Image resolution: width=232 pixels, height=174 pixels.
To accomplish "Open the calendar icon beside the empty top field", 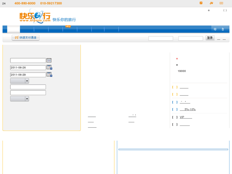I will point(49,60).
